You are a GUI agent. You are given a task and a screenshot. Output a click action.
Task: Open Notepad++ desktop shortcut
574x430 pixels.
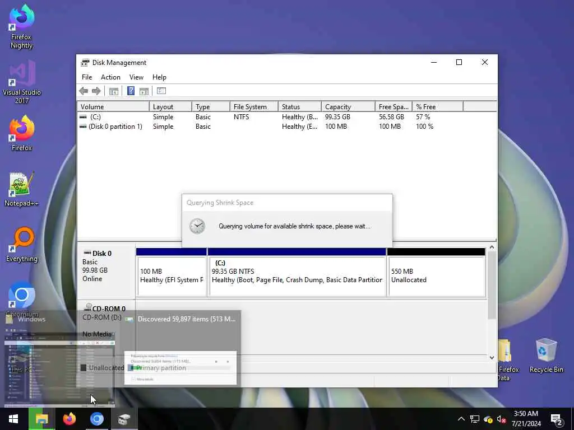pyautogui.click(x=22, y=189)
